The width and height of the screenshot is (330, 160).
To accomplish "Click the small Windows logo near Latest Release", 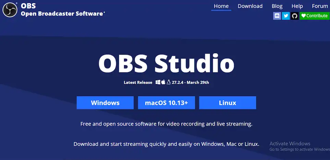I will [158, 82].
